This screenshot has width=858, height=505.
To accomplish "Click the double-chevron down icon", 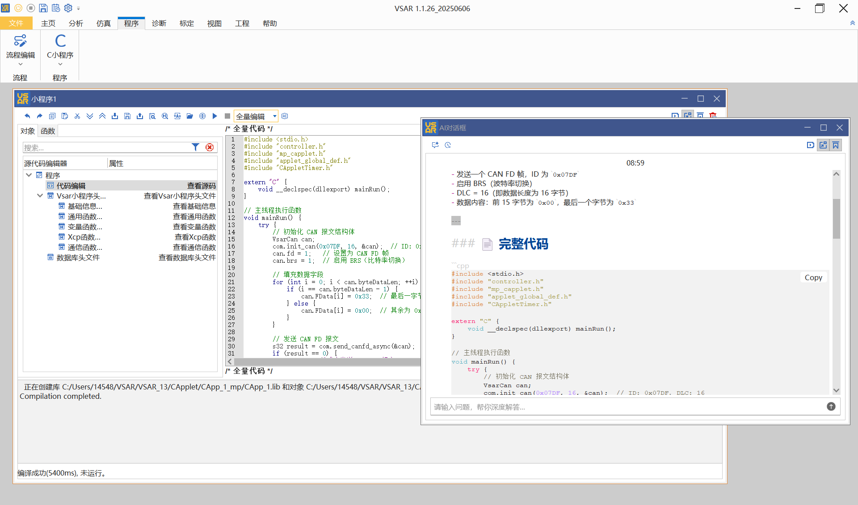I will coord(90,116).
